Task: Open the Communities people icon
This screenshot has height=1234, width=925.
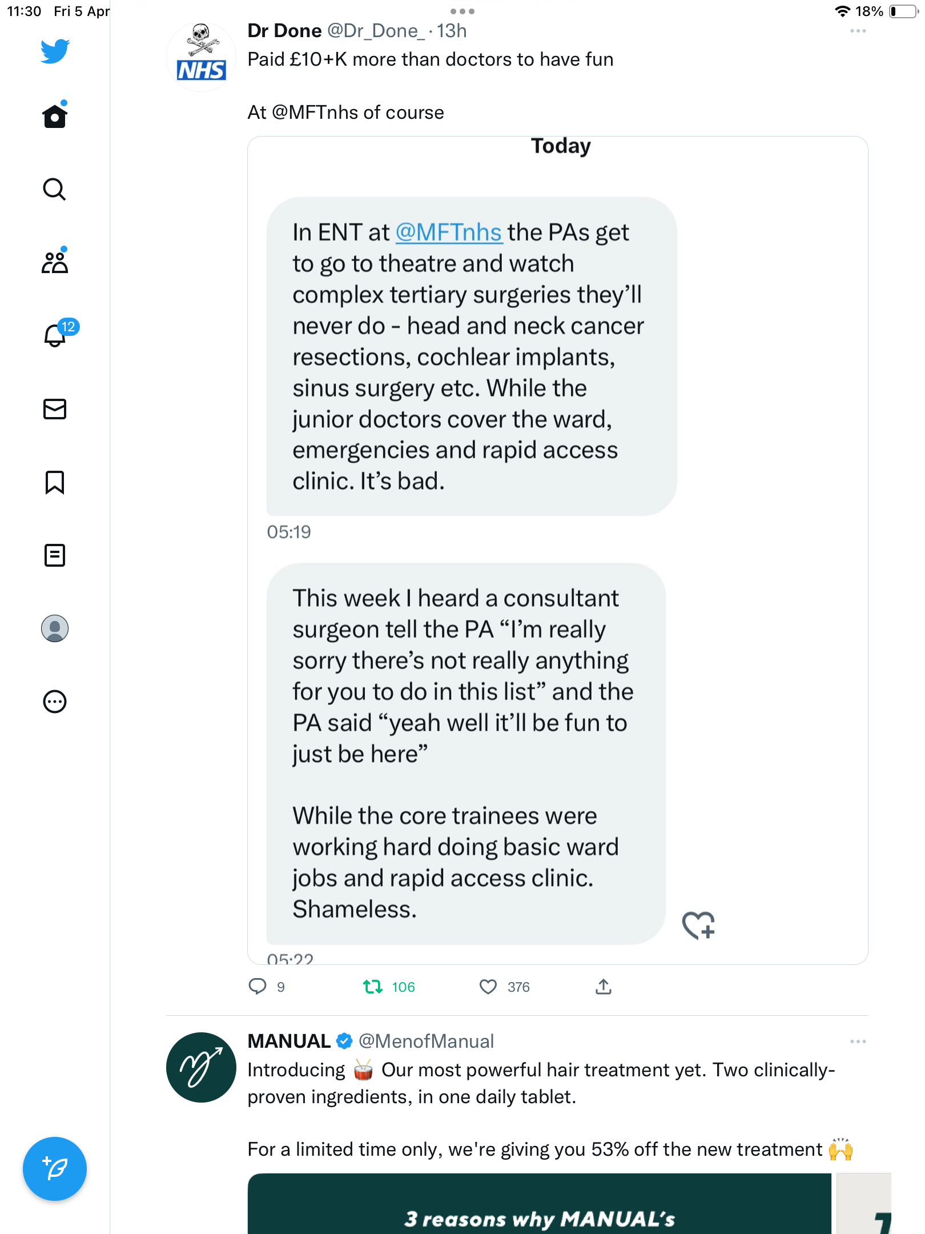Action: pyautogui.click(x=55, y=262)
